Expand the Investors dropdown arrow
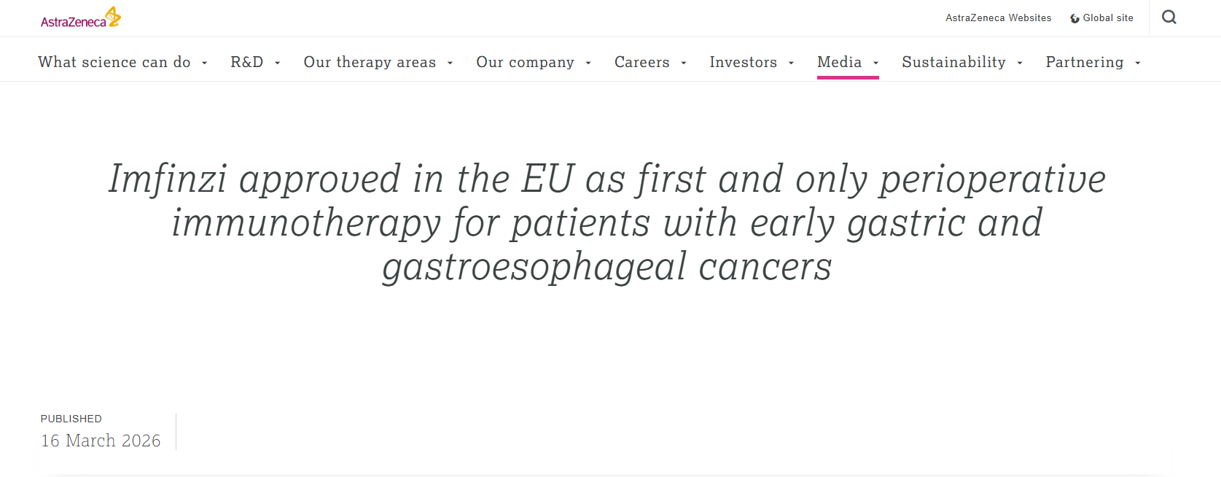 tap(792, 63)
